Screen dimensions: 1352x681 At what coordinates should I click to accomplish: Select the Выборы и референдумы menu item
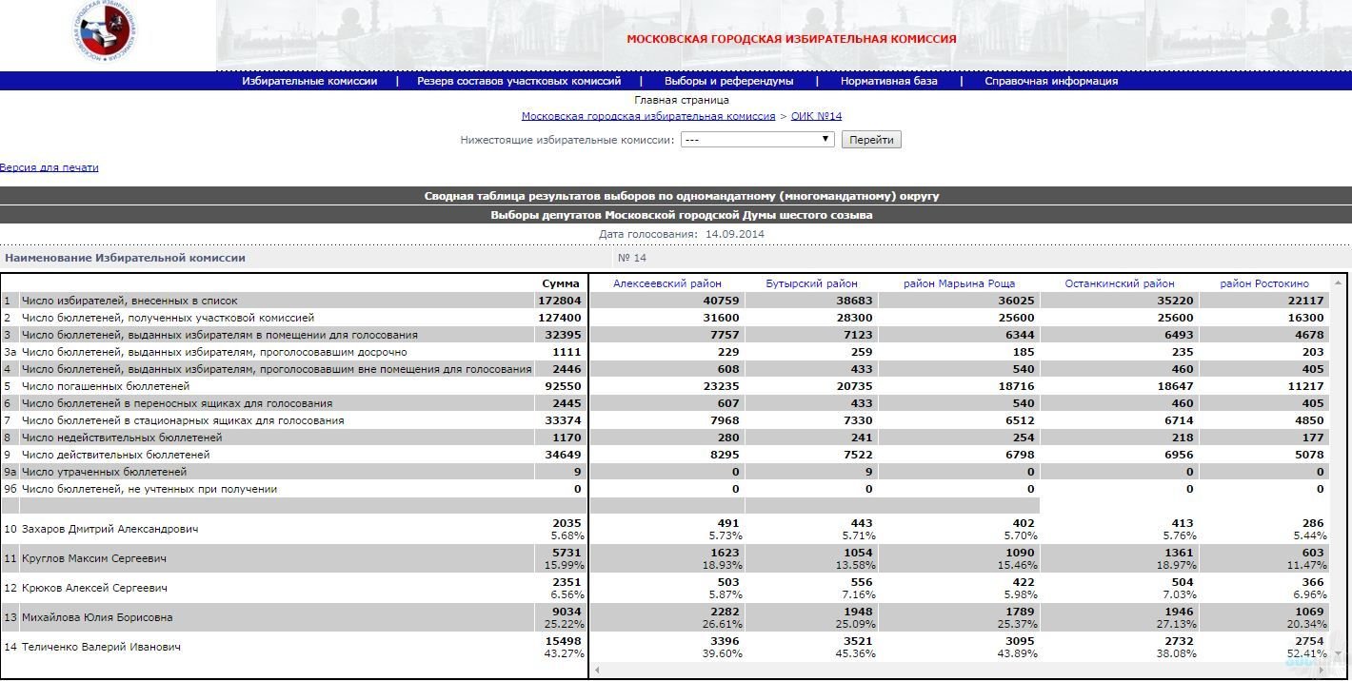tap(728, 81)
